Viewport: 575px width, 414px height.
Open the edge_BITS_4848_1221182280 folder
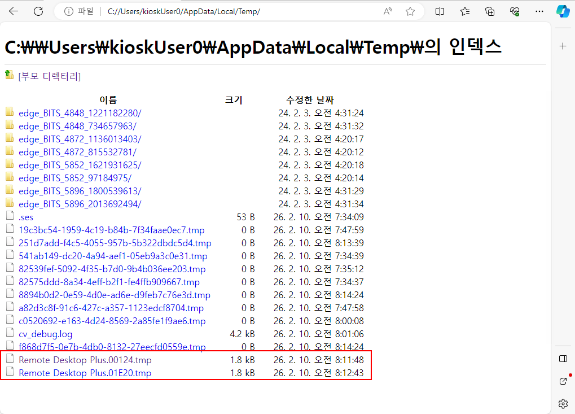click(80, 113)
